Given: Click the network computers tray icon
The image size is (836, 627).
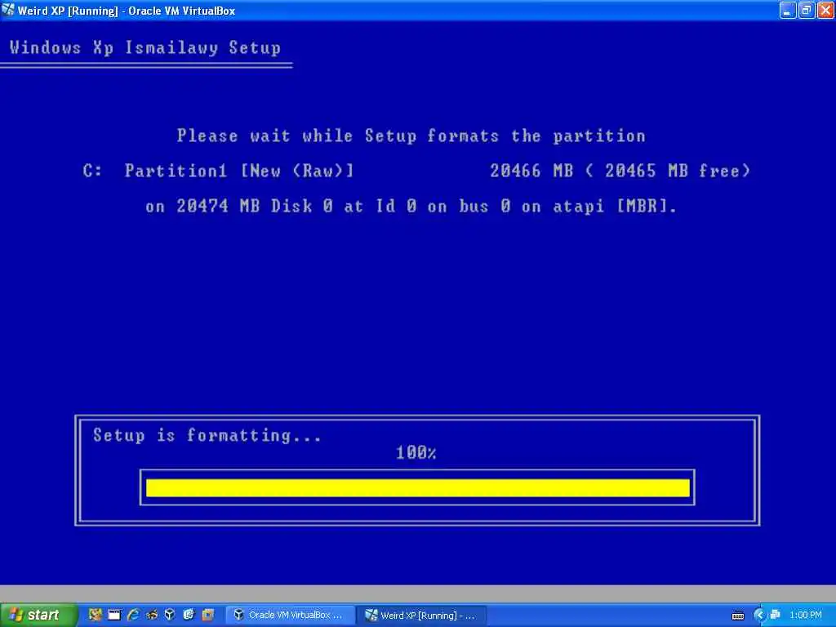Looking at the screenshot, I should [775, 616].
